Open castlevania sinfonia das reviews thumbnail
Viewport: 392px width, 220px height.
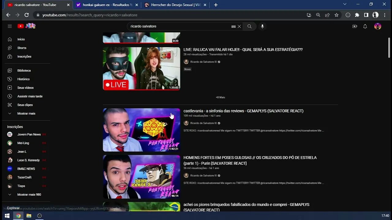(x=141, y=130)
